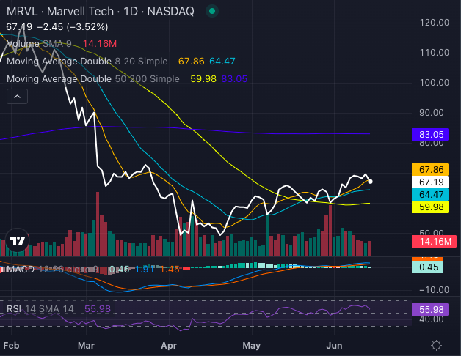
Task: Click the red 14.16M volume label
Action: pos(434,242)
